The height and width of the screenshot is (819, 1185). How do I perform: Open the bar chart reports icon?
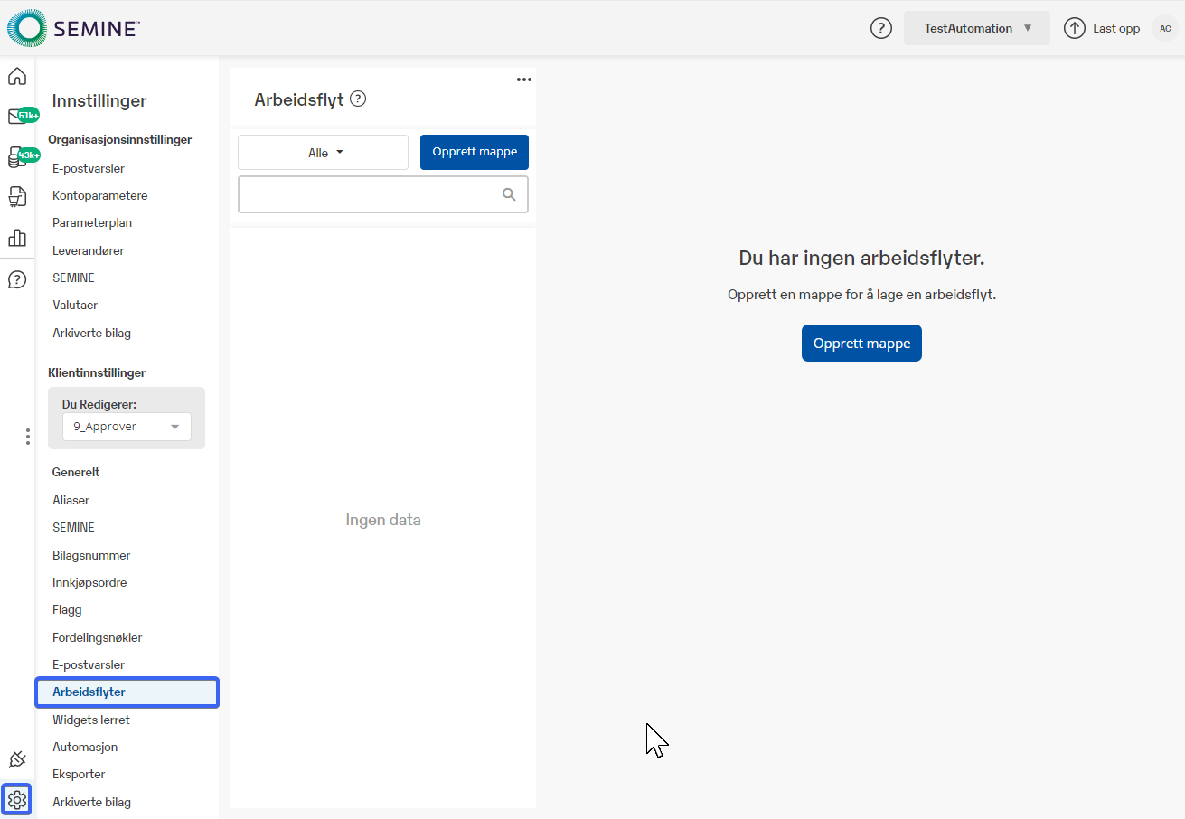pyautogui.click(x=17, y=238)
